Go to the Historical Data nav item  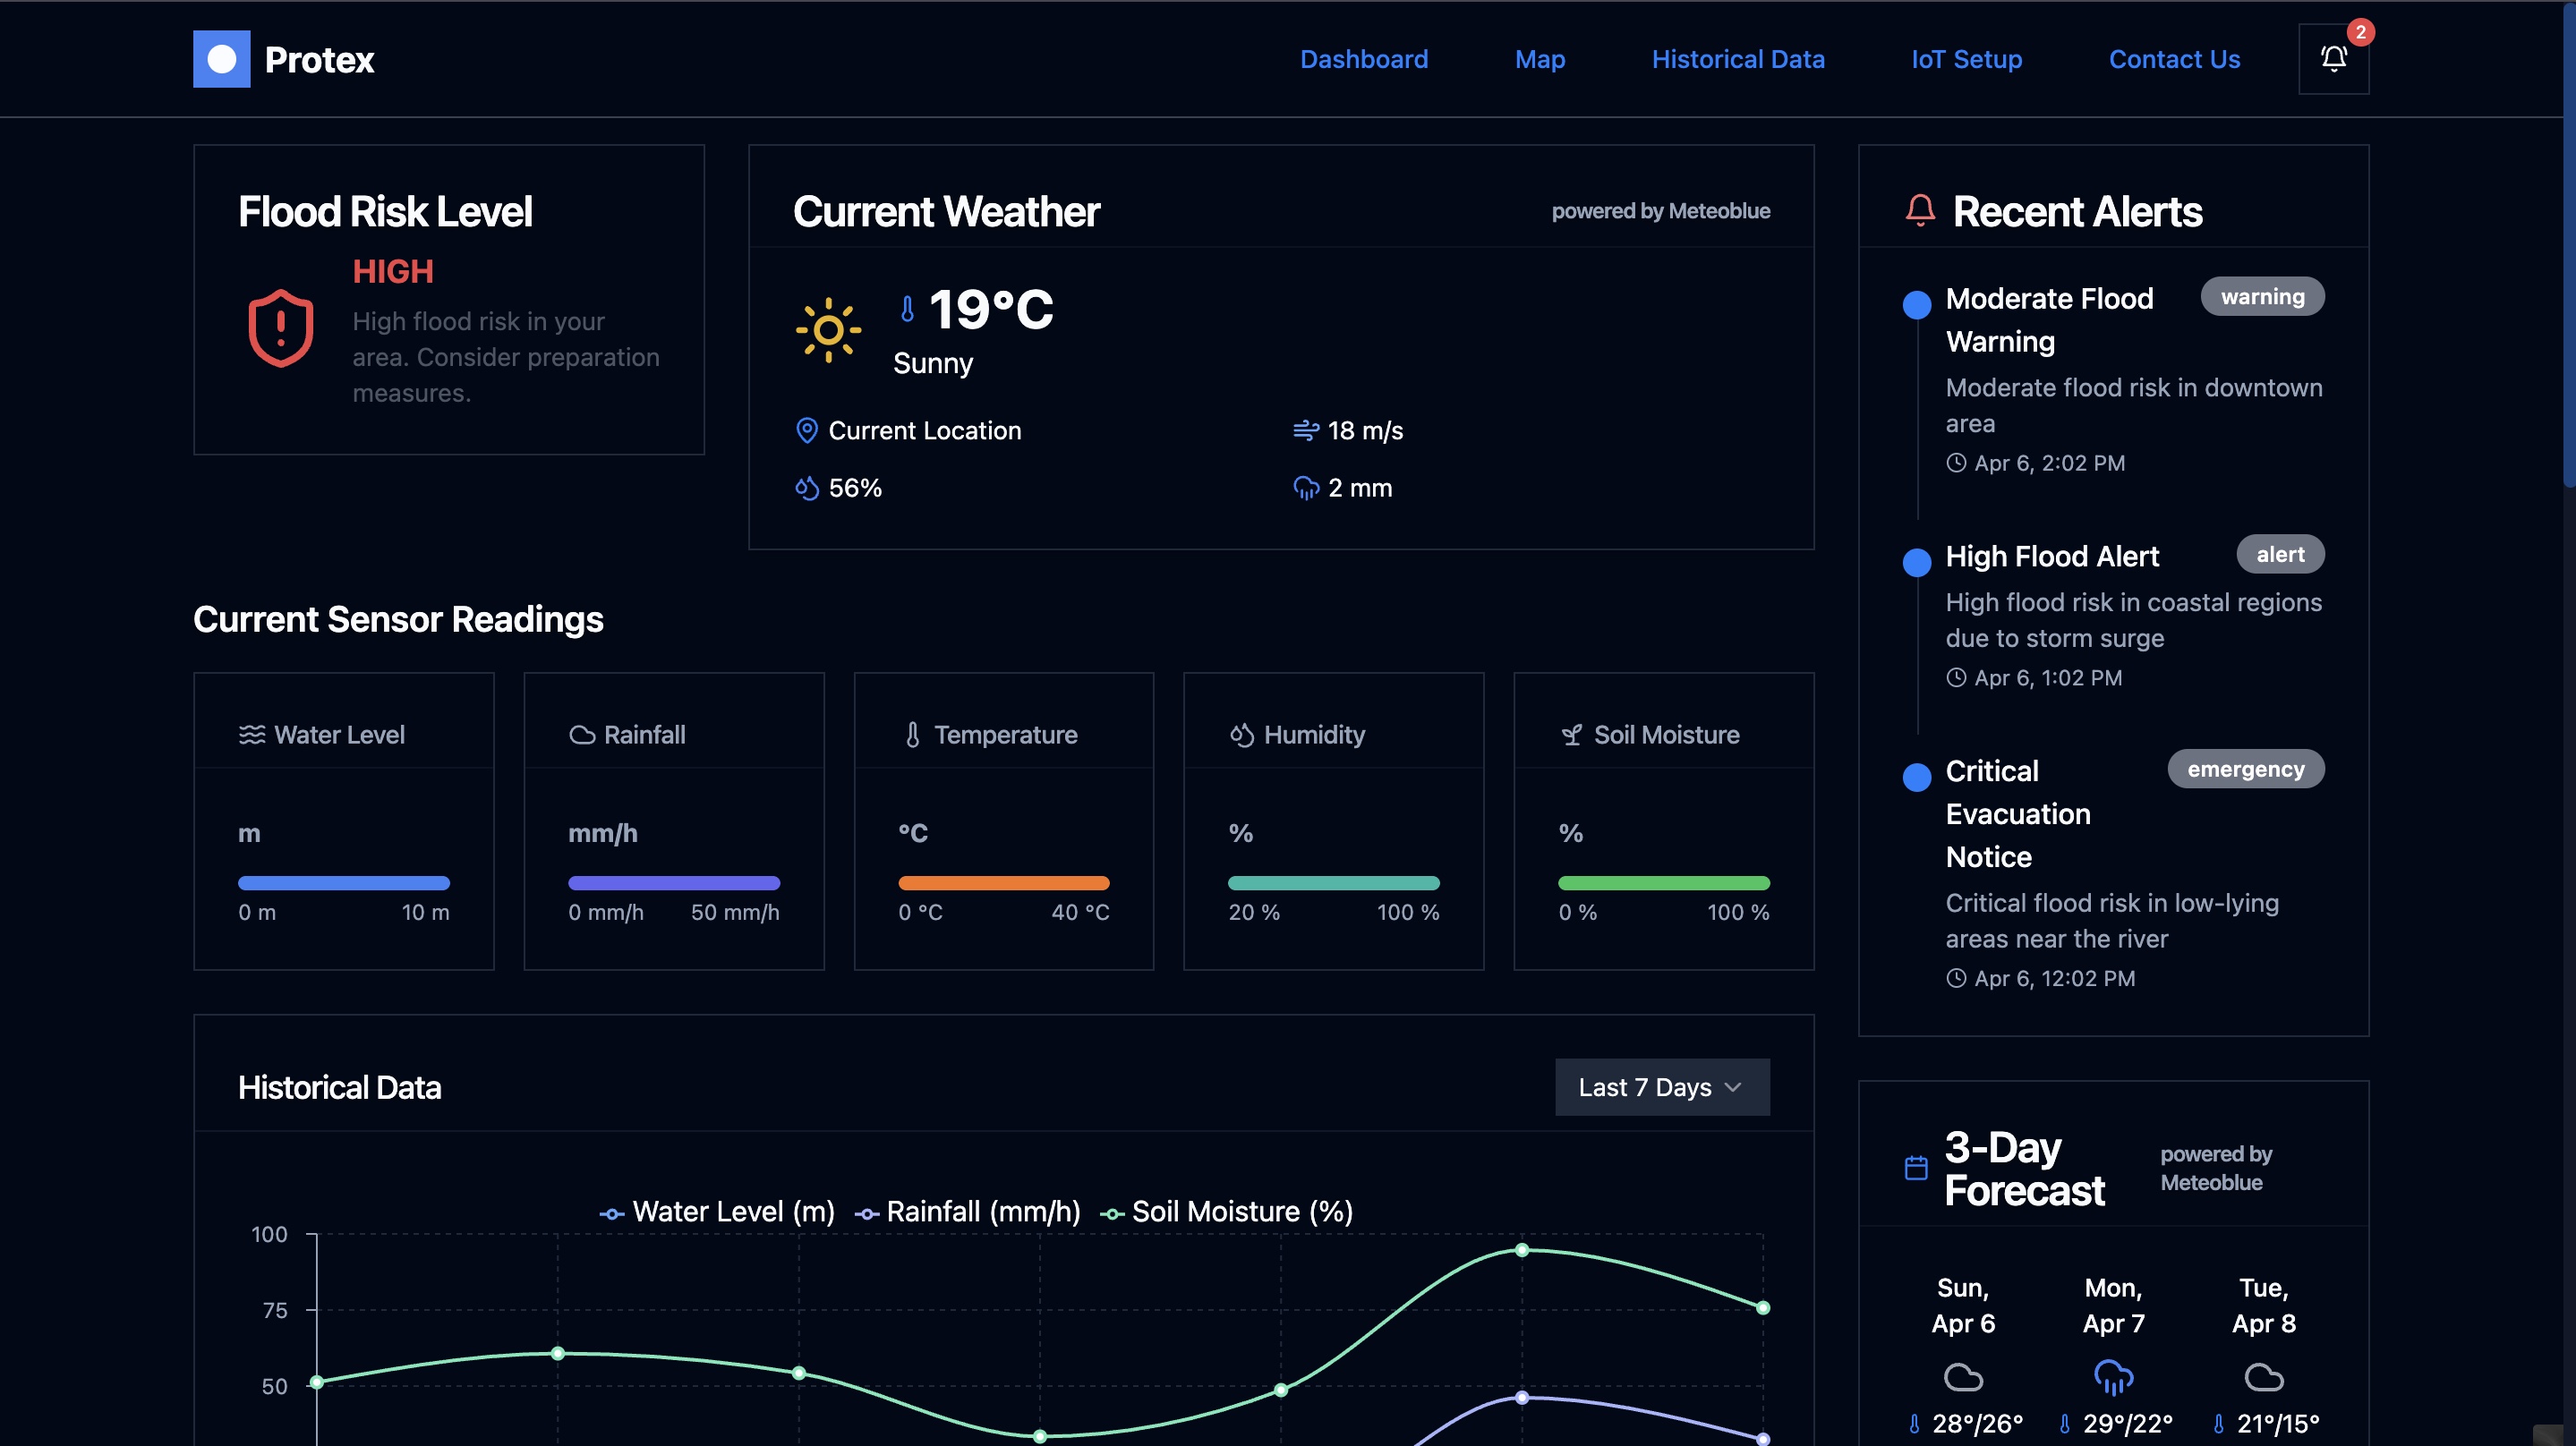[1737, 59]
